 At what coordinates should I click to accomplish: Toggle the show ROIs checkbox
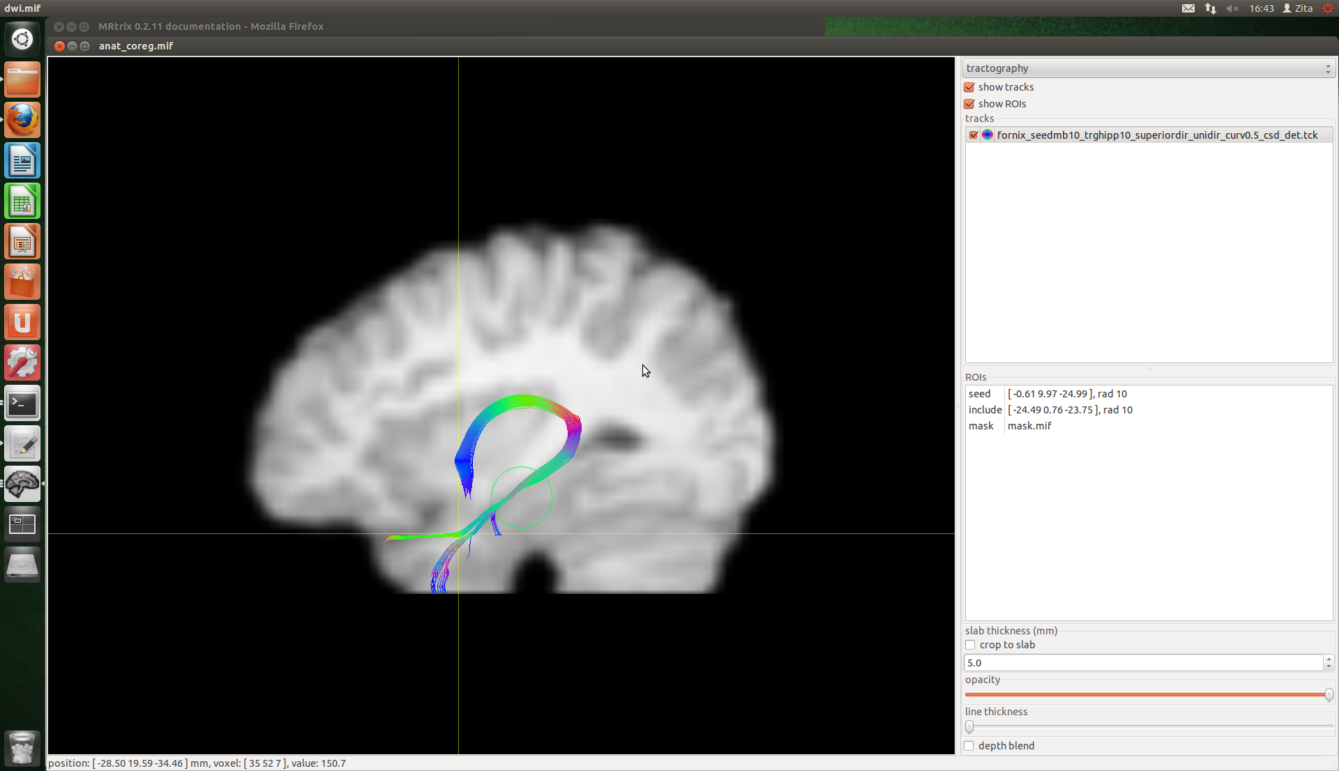tap(969, 104)
